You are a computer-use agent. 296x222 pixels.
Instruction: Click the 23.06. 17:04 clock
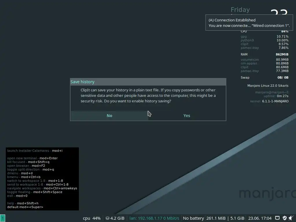coord(260,218)
